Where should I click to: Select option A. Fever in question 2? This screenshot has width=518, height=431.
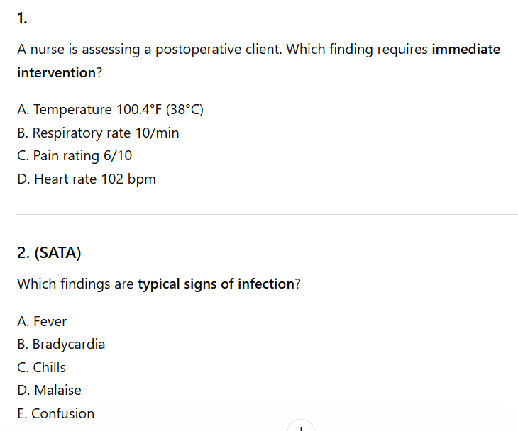[42, 321]
